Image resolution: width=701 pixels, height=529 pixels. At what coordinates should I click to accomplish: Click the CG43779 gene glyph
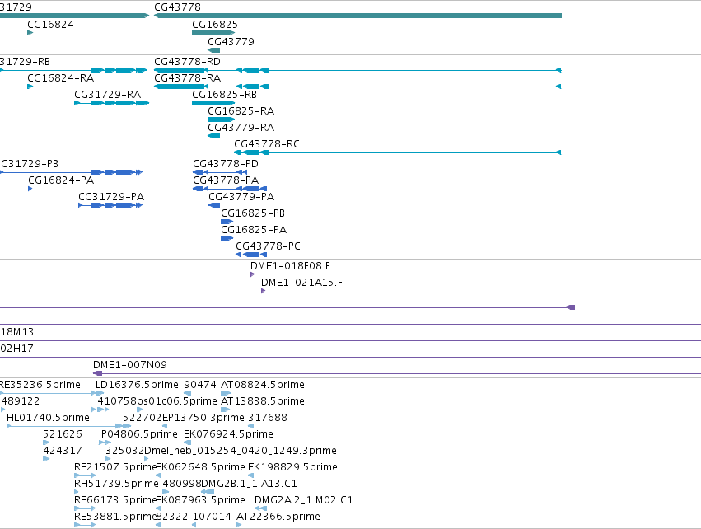(213, 50)
